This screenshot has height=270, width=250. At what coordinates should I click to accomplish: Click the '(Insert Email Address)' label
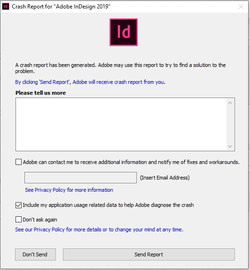(x=164, y=178)
